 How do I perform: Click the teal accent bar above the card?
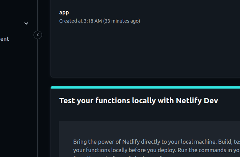click(x=145, y=87)
